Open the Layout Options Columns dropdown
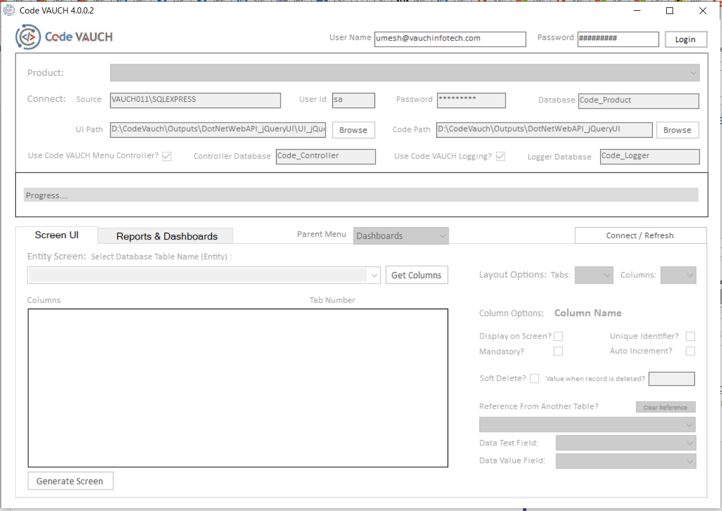 click(678, 275)
